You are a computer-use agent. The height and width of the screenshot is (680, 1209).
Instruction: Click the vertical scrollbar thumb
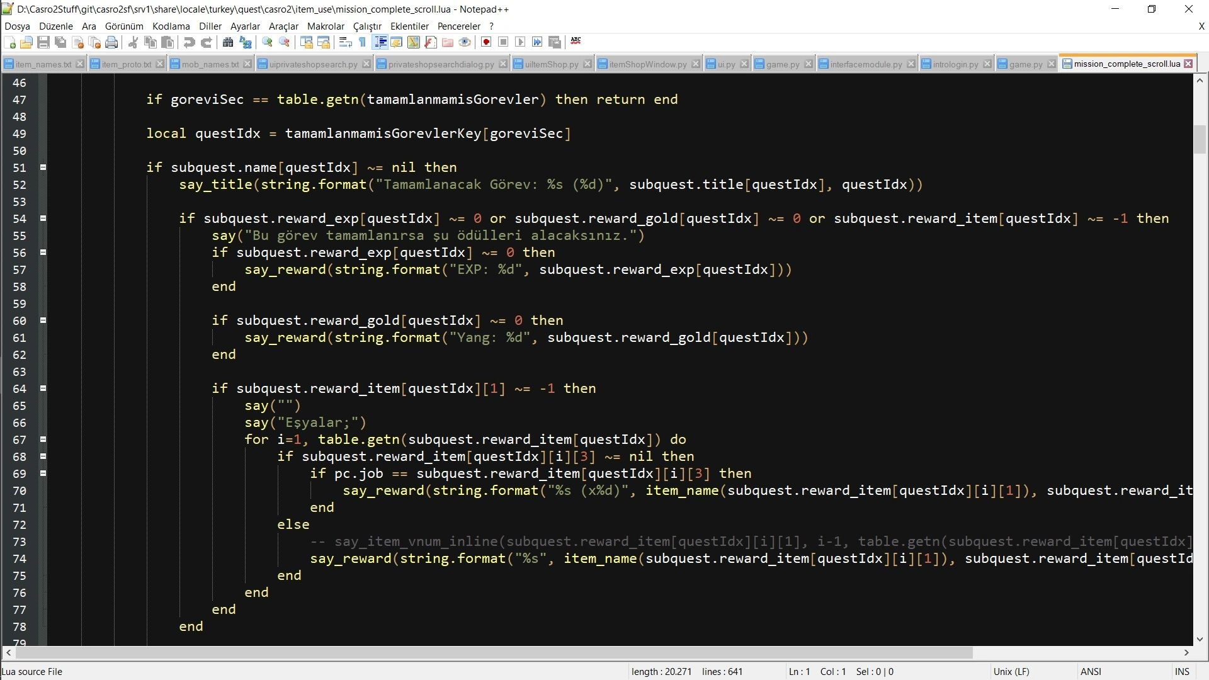1200,140
